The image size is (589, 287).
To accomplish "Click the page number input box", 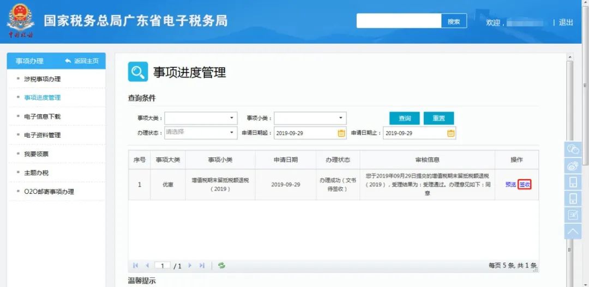I will [x=163, y=266].
